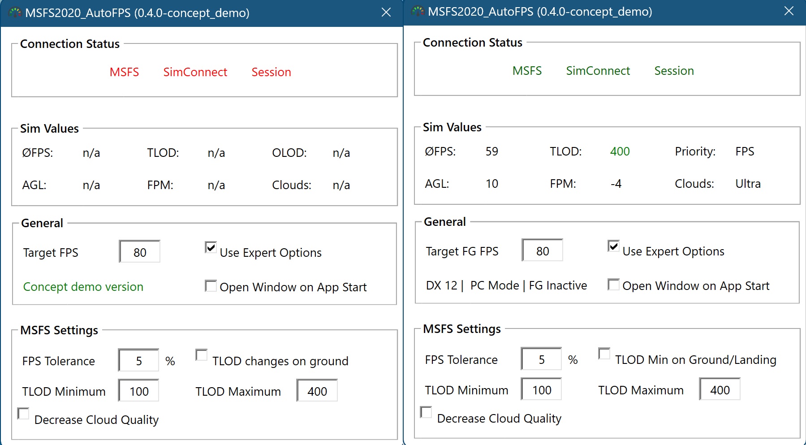Image resolution: width=806 pixels, height=445 pixels.
Task: Click the red MSFS status label
Action: (124, 72)
